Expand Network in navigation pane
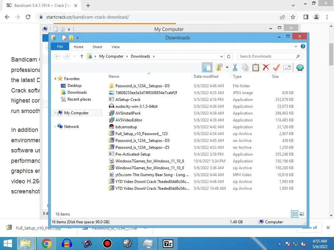The height and width of the screenshot is (250, 334). [55, 127]
